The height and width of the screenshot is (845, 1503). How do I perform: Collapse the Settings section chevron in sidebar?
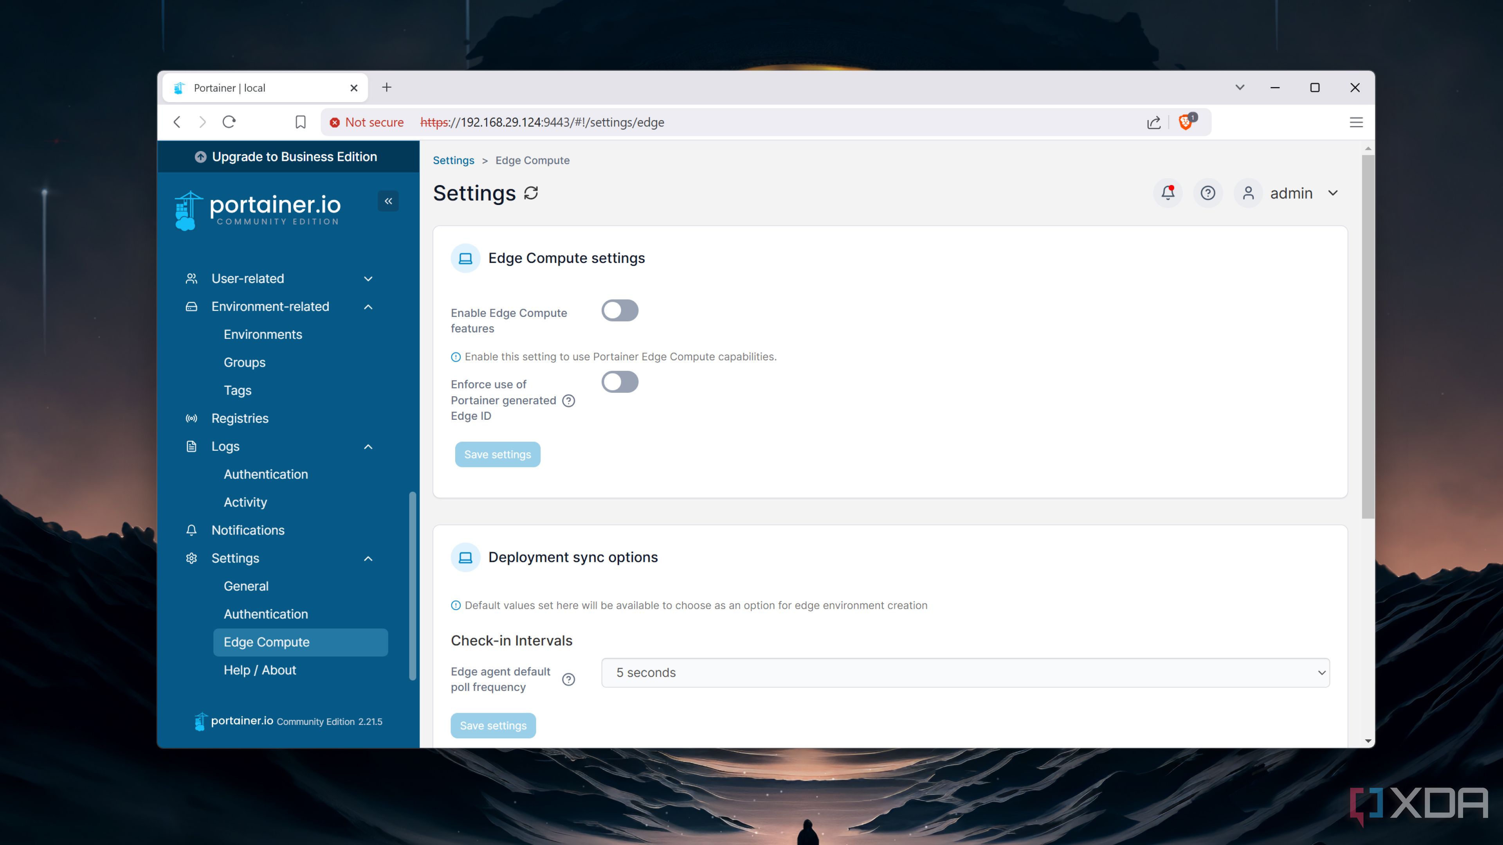click(368, 559)
